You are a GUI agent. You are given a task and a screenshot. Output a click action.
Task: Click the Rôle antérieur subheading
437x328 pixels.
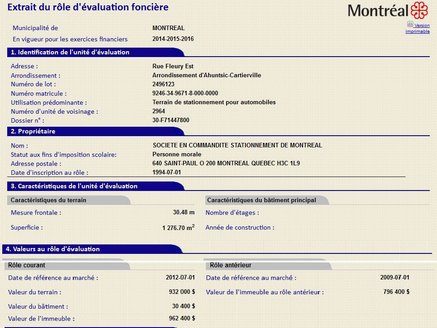[x=231, y=265]
